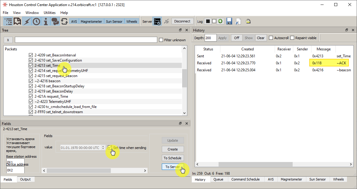Click the value date-time spinner arrows
Image resolution: width=357 pixels, height=189 pixels.
[103, 147]
